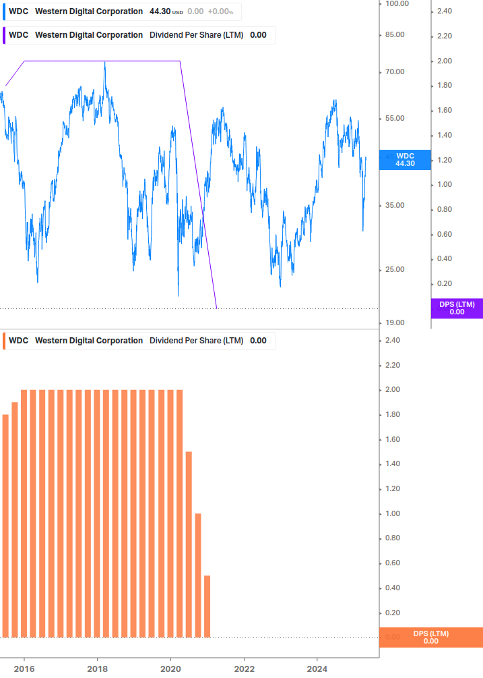
Task: Click the 2022 label on time axis
Action: pyautogui.click(x=245, y=669)
